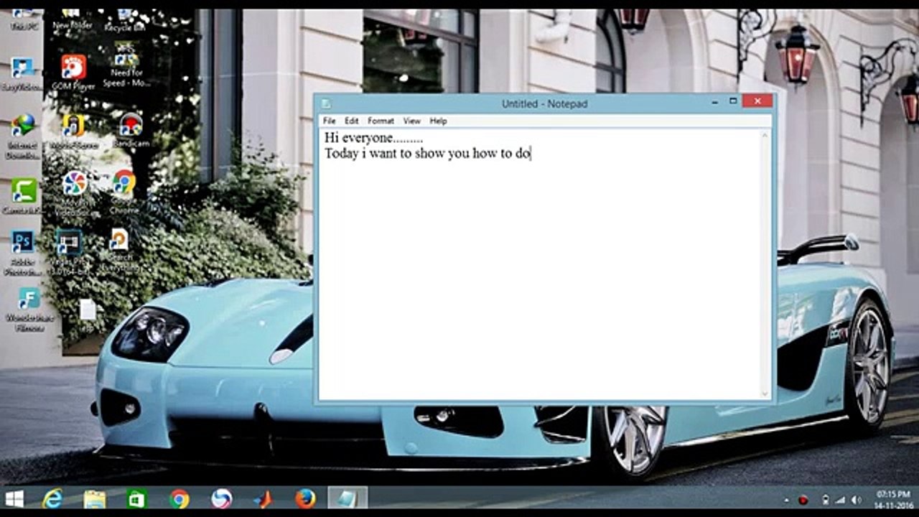Open the Windows Start button

[14, 498]
